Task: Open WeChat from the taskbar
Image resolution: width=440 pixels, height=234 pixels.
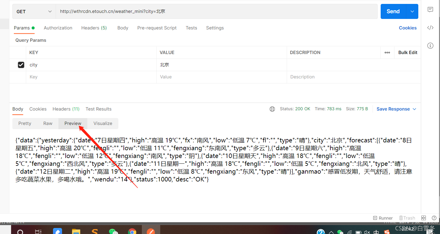Action: pyautogui.click(x=113, y=232)
